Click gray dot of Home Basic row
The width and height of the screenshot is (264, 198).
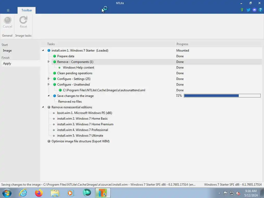(x=54, y=119)
